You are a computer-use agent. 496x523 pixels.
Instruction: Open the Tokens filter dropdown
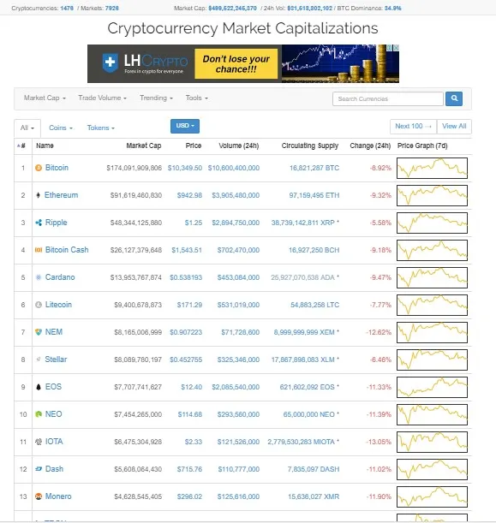pos(101,128)
